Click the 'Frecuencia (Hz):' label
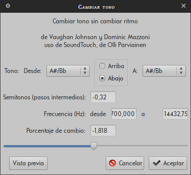 [65, 114]
